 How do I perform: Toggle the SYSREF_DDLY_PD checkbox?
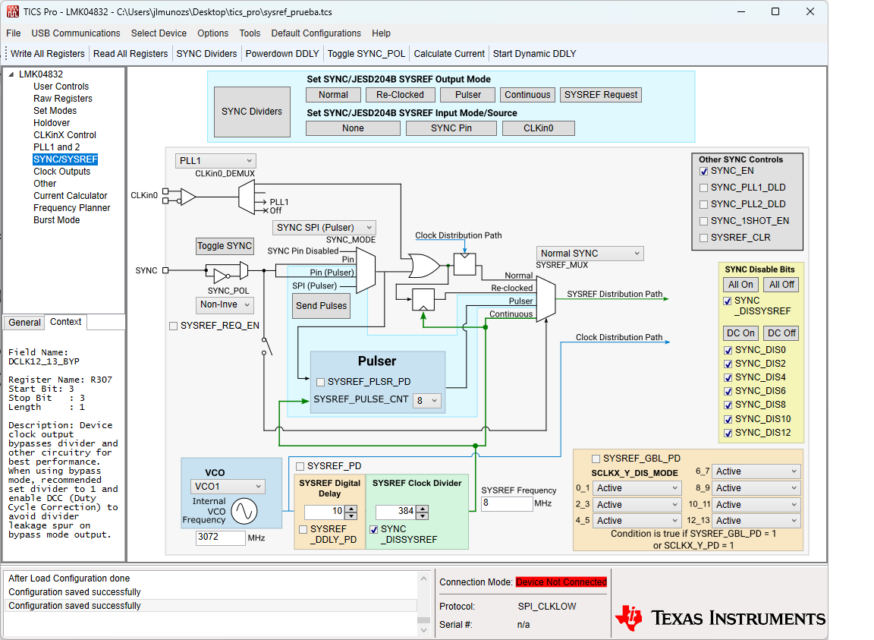(x=303, y=529)
